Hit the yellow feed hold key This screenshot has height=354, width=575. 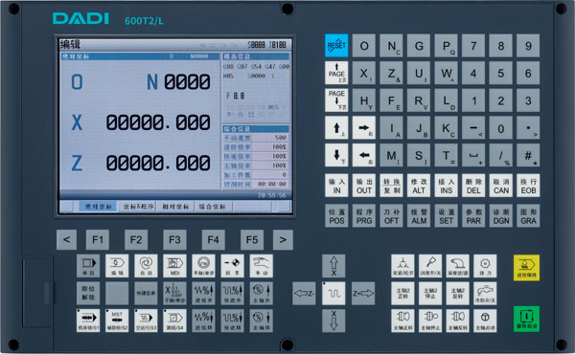pyautogui.click(x=526, y=268)
